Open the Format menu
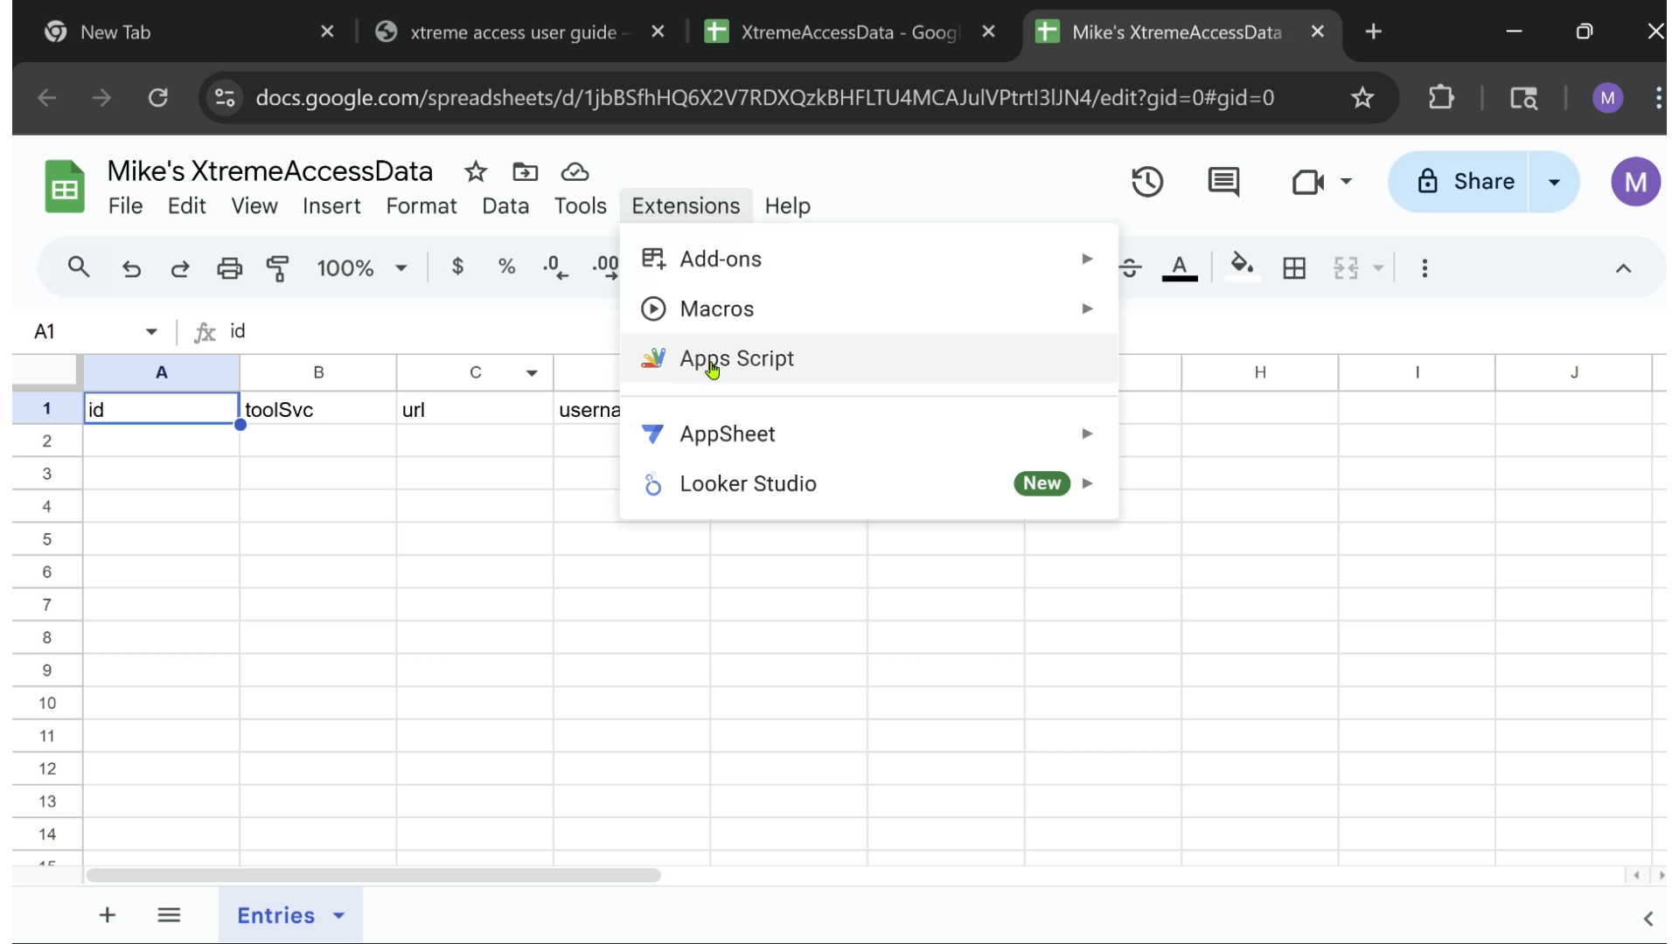 click(x=421, y=205)
